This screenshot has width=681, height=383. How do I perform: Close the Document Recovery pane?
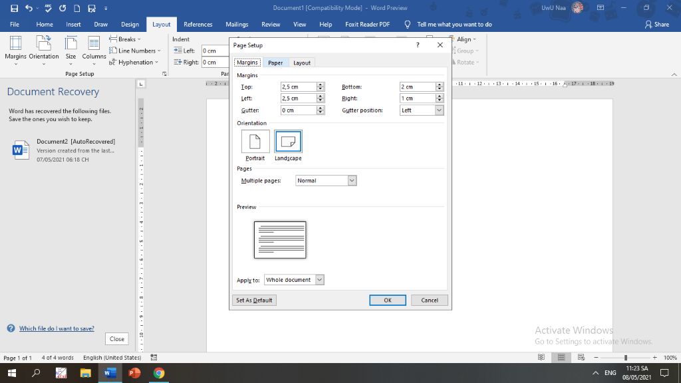pyautogui.click(x=117, y=338)
